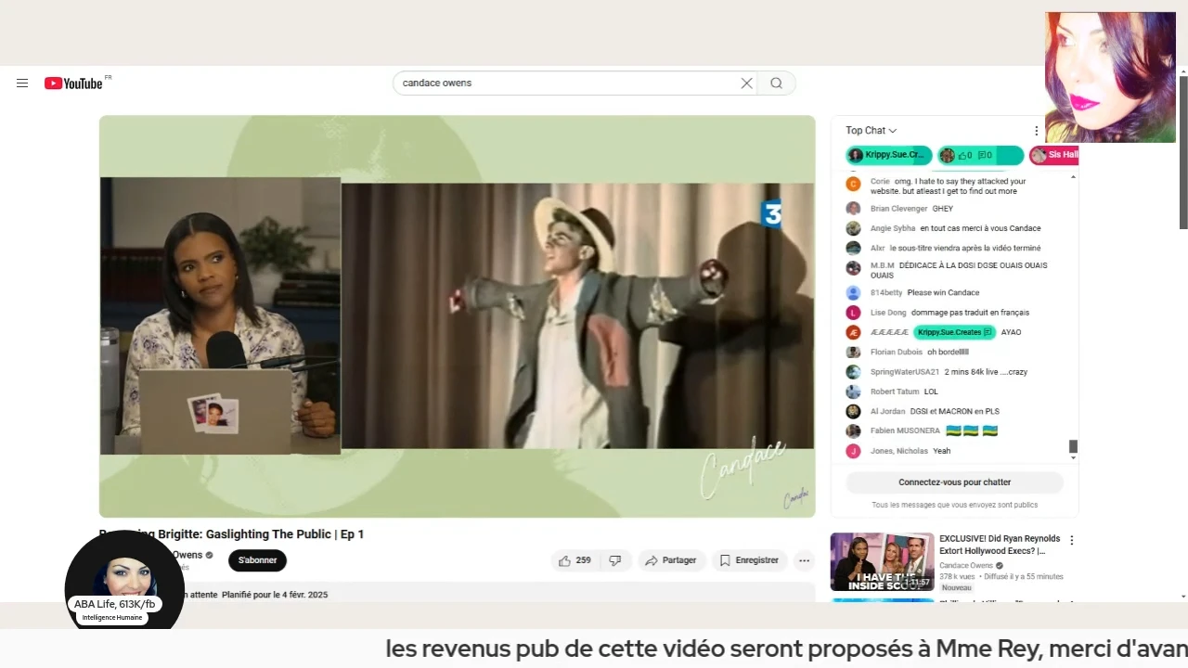Click M.B.M's chat avatar
Viewport: 1188px width, 668px height.
click(853, 268)
